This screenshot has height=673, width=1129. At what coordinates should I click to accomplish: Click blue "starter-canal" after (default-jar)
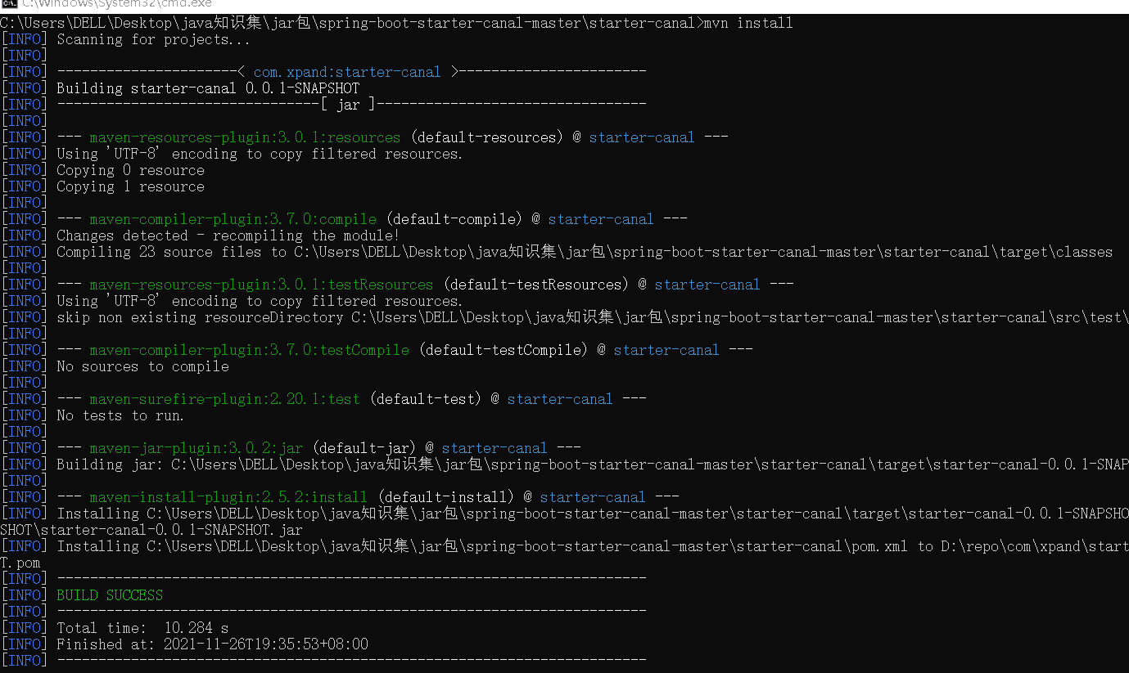tap(495, 448)
